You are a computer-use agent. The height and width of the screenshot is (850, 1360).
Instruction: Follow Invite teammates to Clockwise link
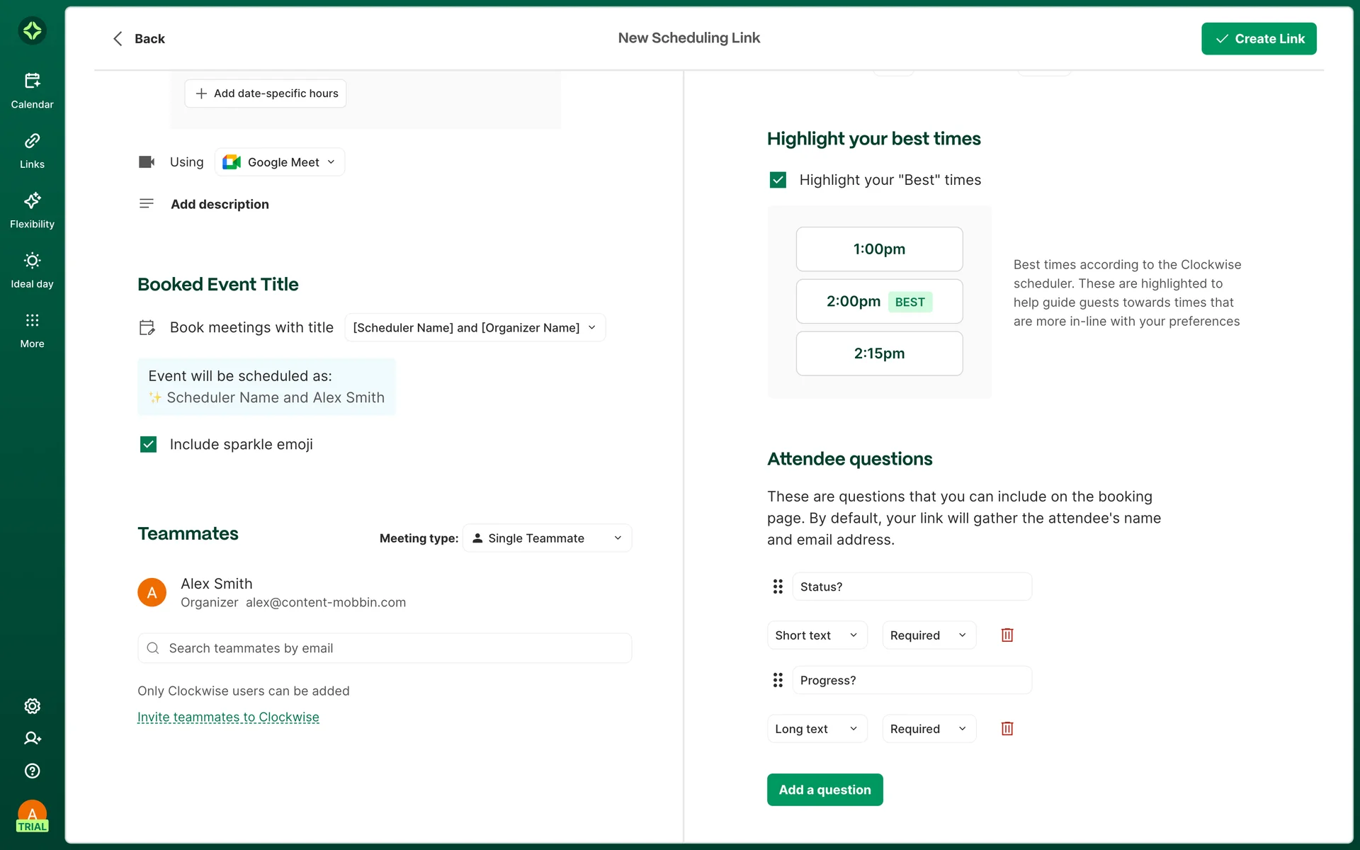(x=228, y=718)
